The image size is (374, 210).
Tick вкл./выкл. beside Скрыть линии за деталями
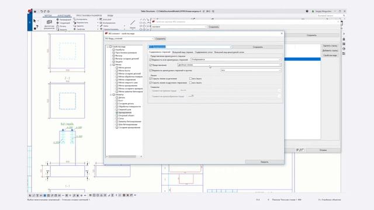(x=191, y=79)
